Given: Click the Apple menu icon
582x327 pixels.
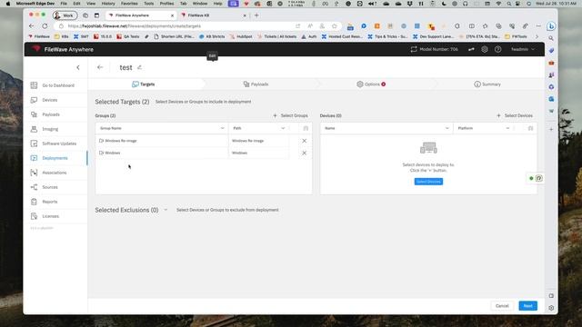Looking at the screenshot, I should pos(8,4).
